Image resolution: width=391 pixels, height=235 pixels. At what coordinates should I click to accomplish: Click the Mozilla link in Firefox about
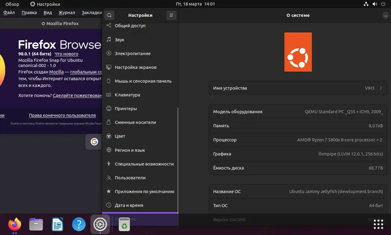[x=57, y=72]
